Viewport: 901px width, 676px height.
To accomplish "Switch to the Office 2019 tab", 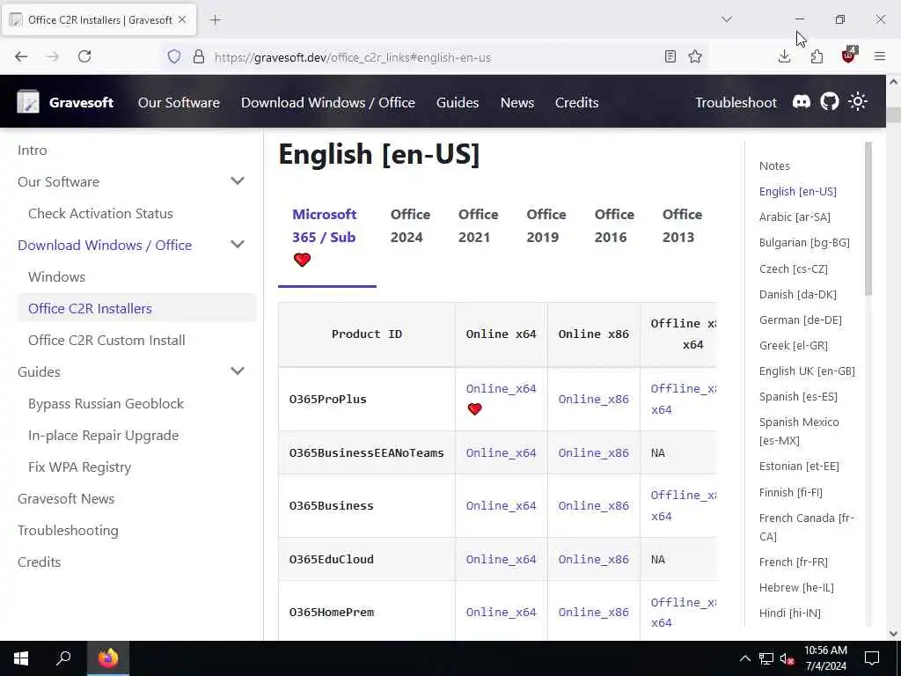I will tap(546, 225).
